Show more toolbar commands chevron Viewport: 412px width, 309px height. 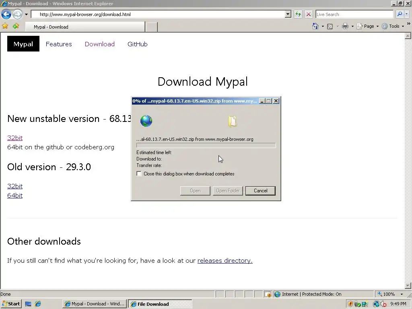(409, 24)
